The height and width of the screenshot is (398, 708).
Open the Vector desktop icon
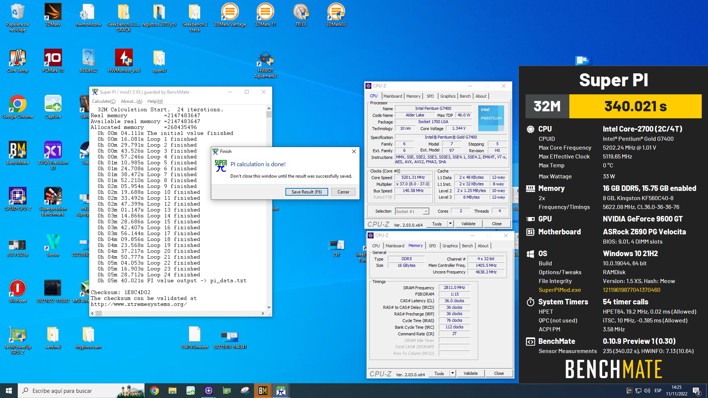tap(53, 245)
